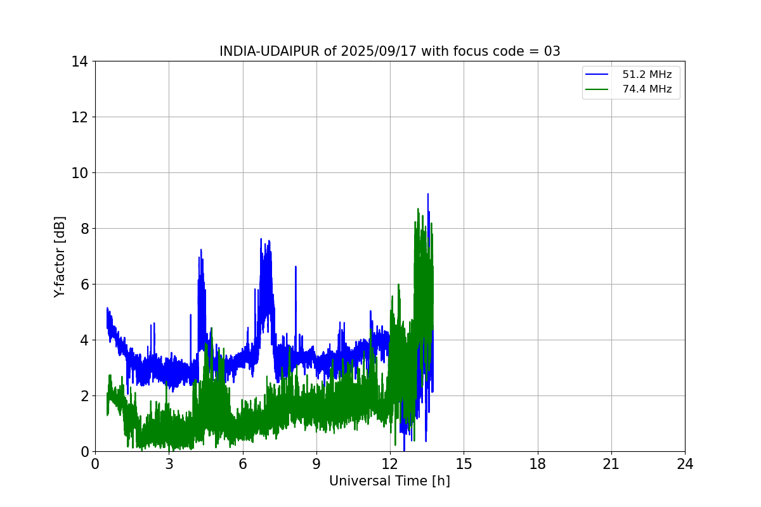Click x-axis tick label 0
This screenshot has height=507, width=761.
[x=95, y=464]
